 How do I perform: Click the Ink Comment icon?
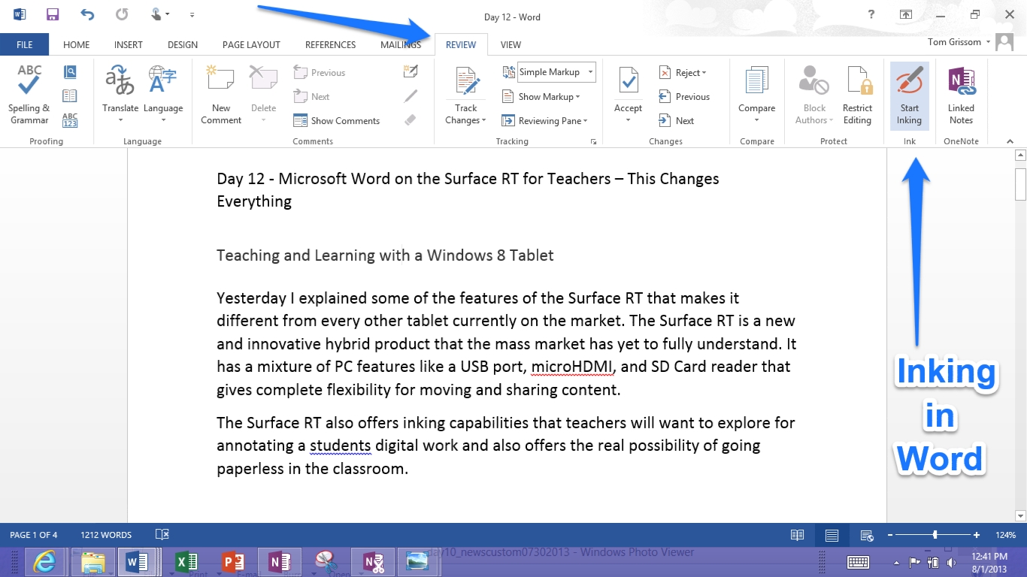tap(410, 72)
